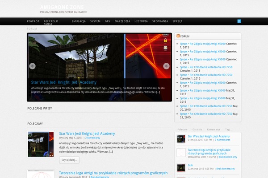Open the GRY menu item

tap(108, 21)
